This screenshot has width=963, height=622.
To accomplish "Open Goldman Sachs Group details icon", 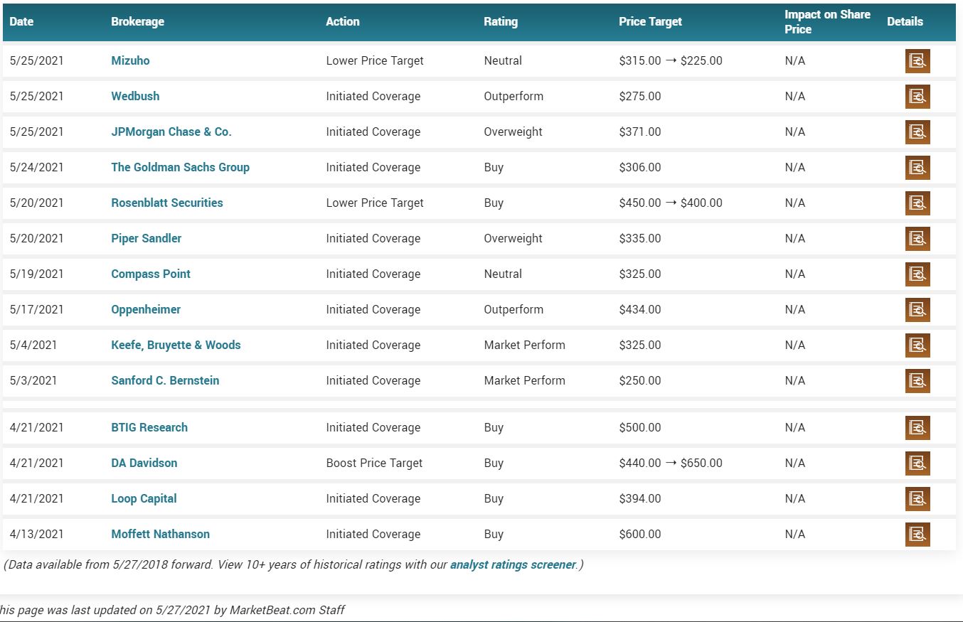I will [917, 168].
